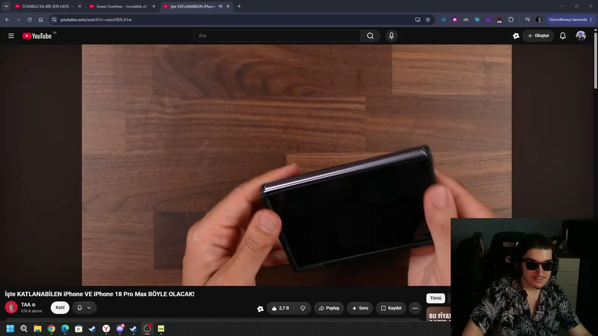Save the video with Kaydet
The height and width of the screenshot is (336, 598).
[391, 308]
